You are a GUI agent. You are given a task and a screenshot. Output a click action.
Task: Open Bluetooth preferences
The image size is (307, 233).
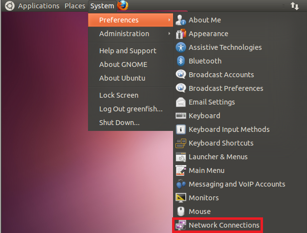240,61
